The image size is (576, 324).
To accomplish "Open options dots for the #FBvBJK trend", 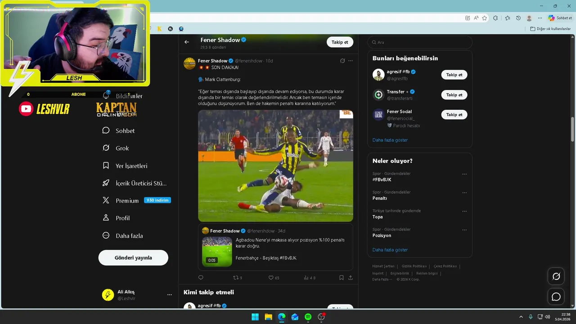I will 464,174.
